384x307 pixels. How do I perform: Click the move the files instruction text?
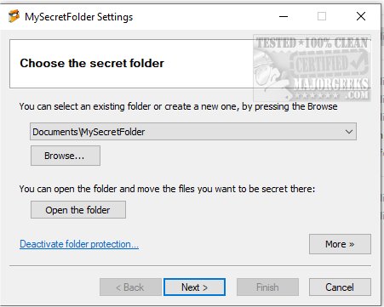[x=167, y=189]
